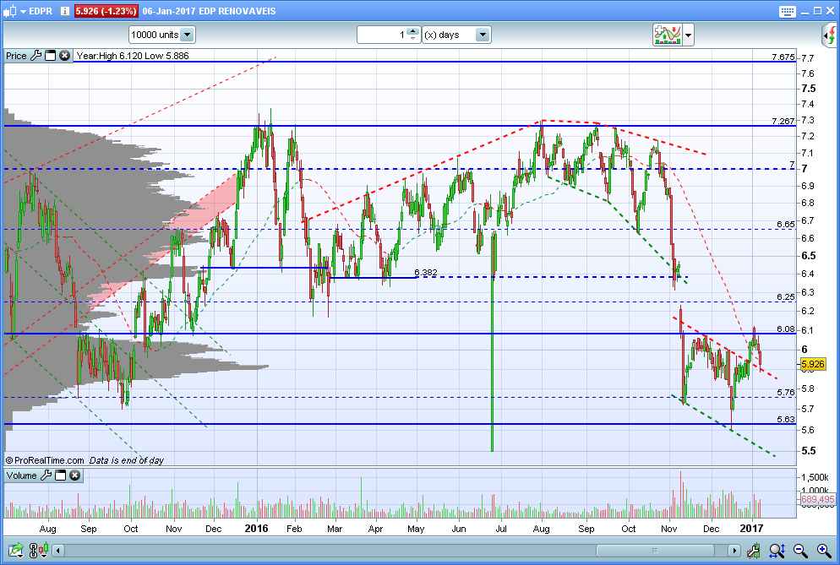Image resolution: width=840 pixels, height=565 pixels.
Task: Click the Jul marker on time axis
Action: coord(501,530)
